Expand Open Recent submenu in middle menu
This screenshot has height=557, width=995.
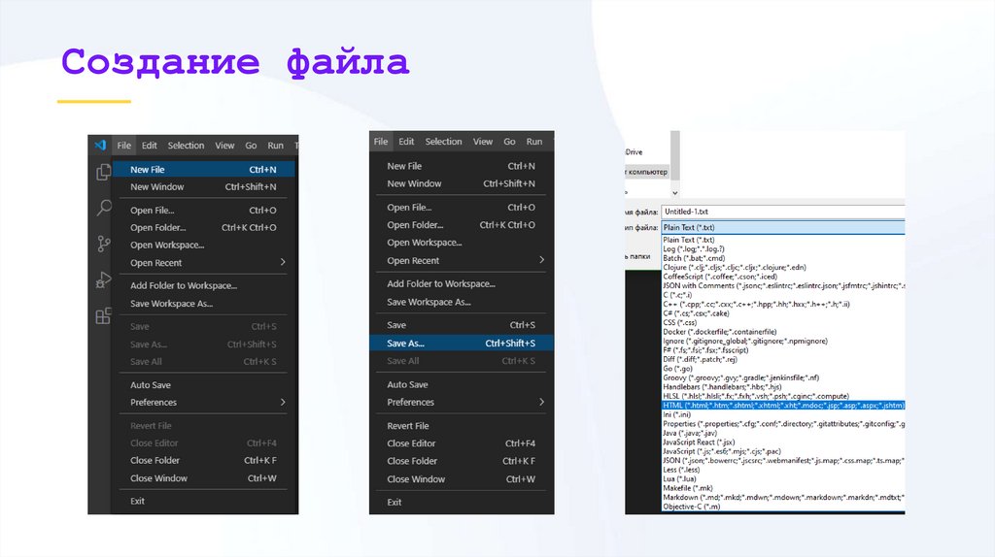[462, 260]
